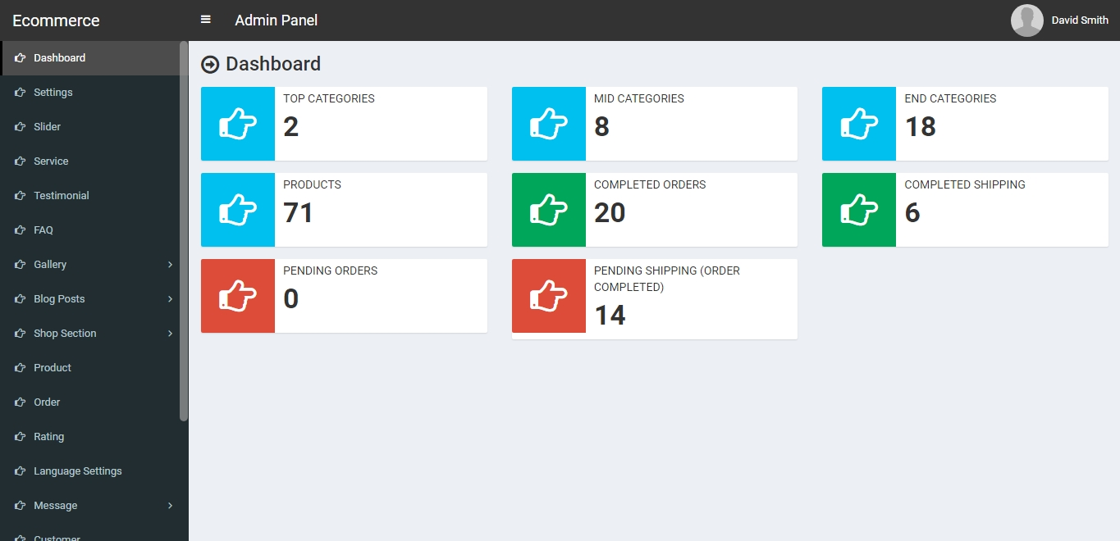Click David Smith's profile avatar
Screen dimensions: 1120x541
click(x=1026, y=20)
